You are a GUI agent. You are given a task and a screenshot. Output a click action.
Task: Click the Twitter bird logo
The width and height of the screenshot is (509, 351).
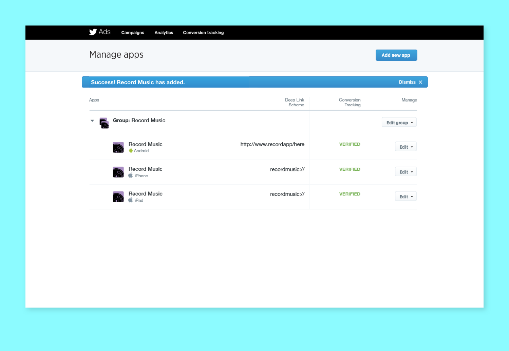93,32
